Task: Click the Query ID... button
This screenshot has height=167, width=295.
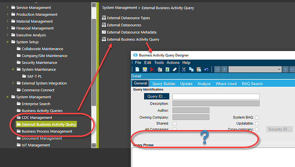Action: point(156,97)
